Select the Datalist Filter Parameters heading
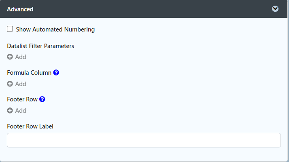Image resolution: width=289 pixels, height=162 pixels. [40, 46]
